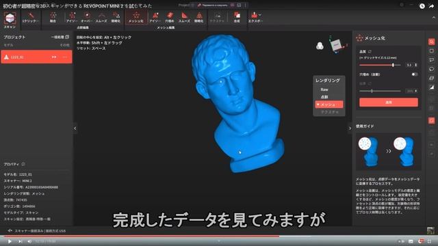Select Texture (テクスチャ) rendering mode
This screenshot has height=246, width=438.
[330, 112]
